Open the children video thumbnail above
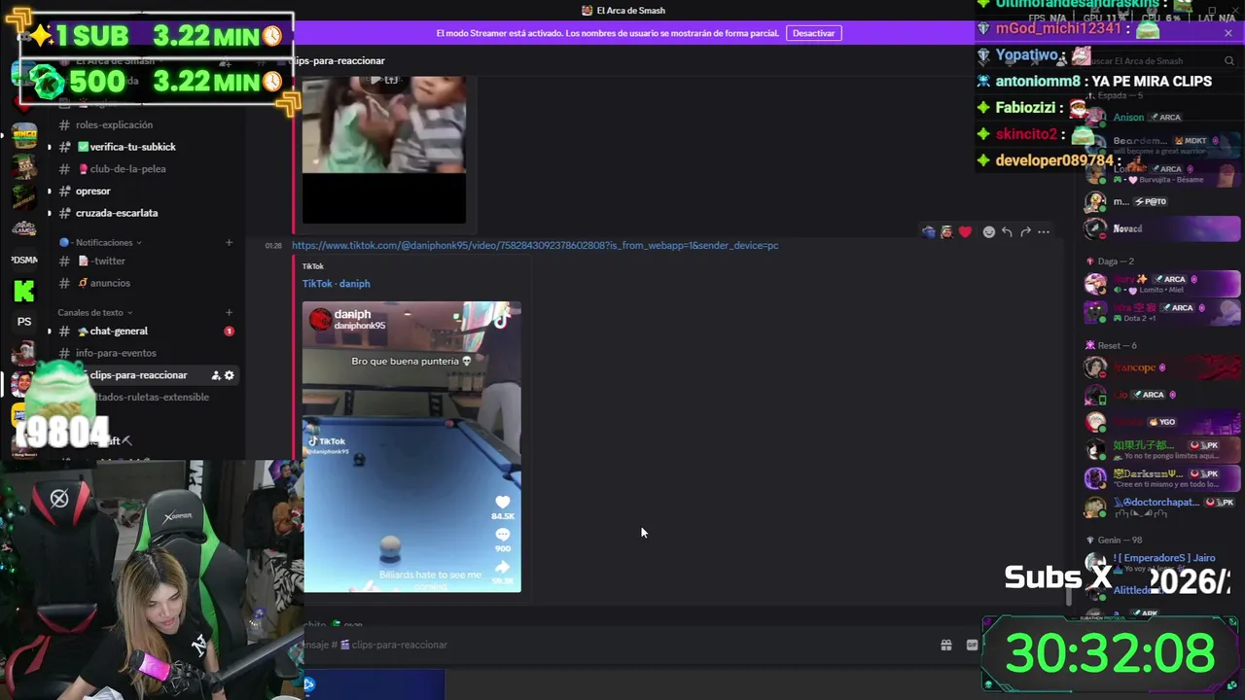Image resolution: width=1245 pixels, height=700 pixels. [x=384, y=150]
